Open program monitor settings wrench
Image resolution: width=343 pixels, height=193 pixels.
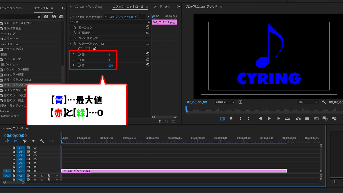pos(324,102)
